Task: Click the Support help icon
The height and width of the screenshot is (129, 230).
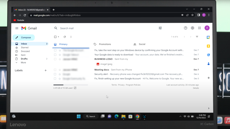Action: coord(185,28)
